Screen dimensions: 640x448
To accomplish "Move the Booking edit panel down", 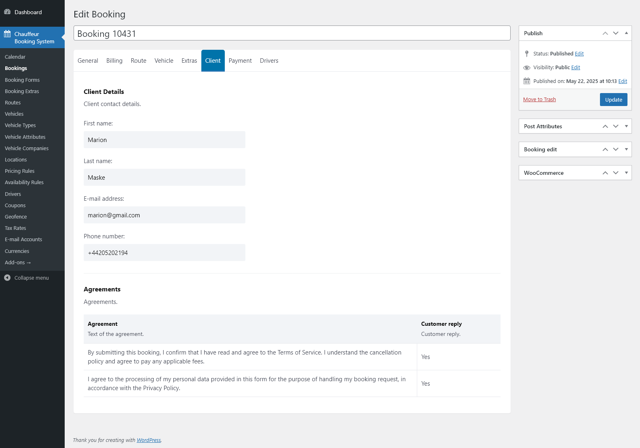I will click(x=616, y=149).
